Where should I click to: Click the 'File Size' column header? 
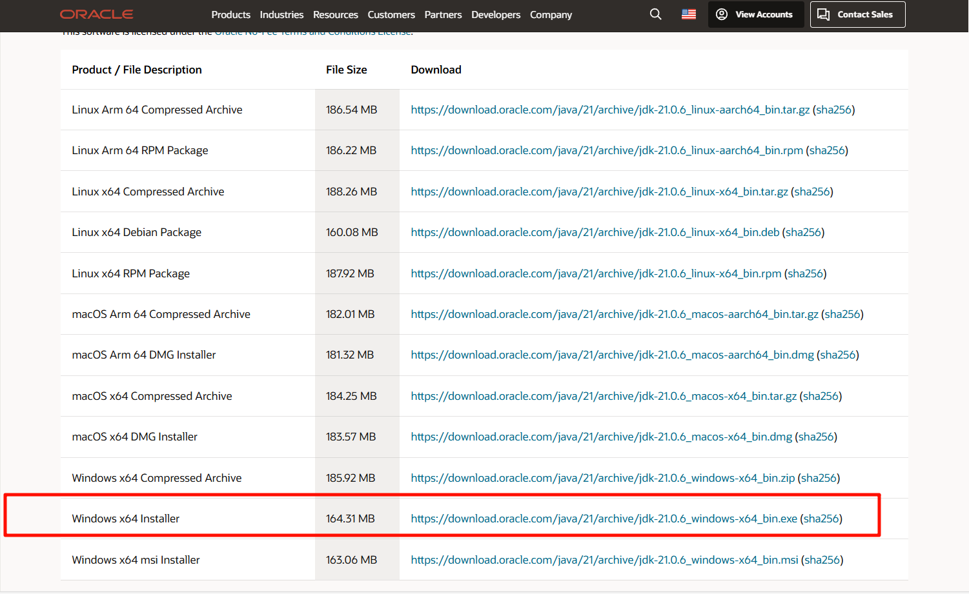pyautogui.click(x=347, y=70)
